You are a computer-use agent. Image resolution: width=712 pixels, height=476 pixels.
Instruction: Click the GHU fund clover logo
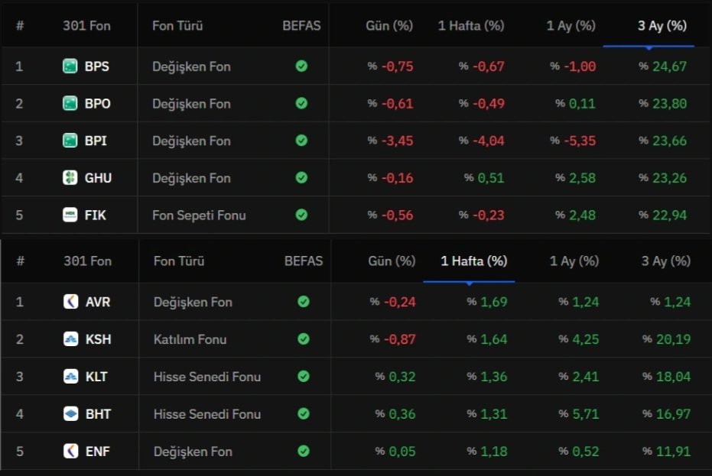(70, 177)
